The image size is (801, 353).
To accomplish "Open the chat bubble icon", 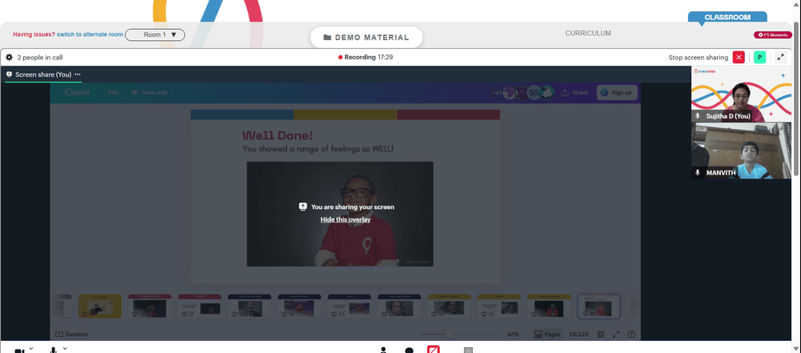I will [x=409, y=351].
